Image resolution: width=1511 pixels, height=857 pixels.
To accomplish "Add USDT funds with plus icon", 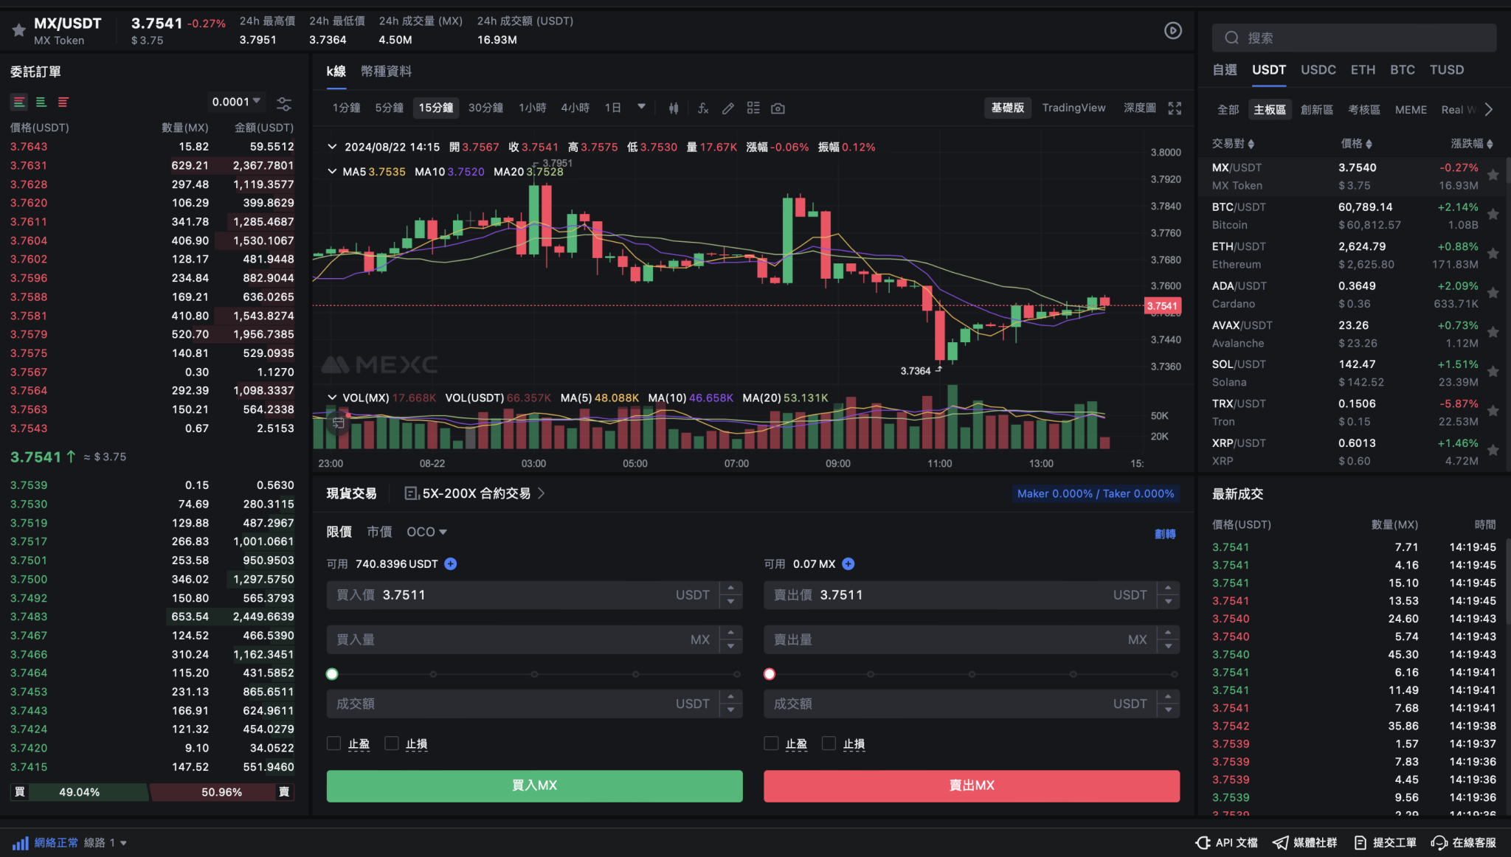I will pyautogui.click(x=451, y=564).
